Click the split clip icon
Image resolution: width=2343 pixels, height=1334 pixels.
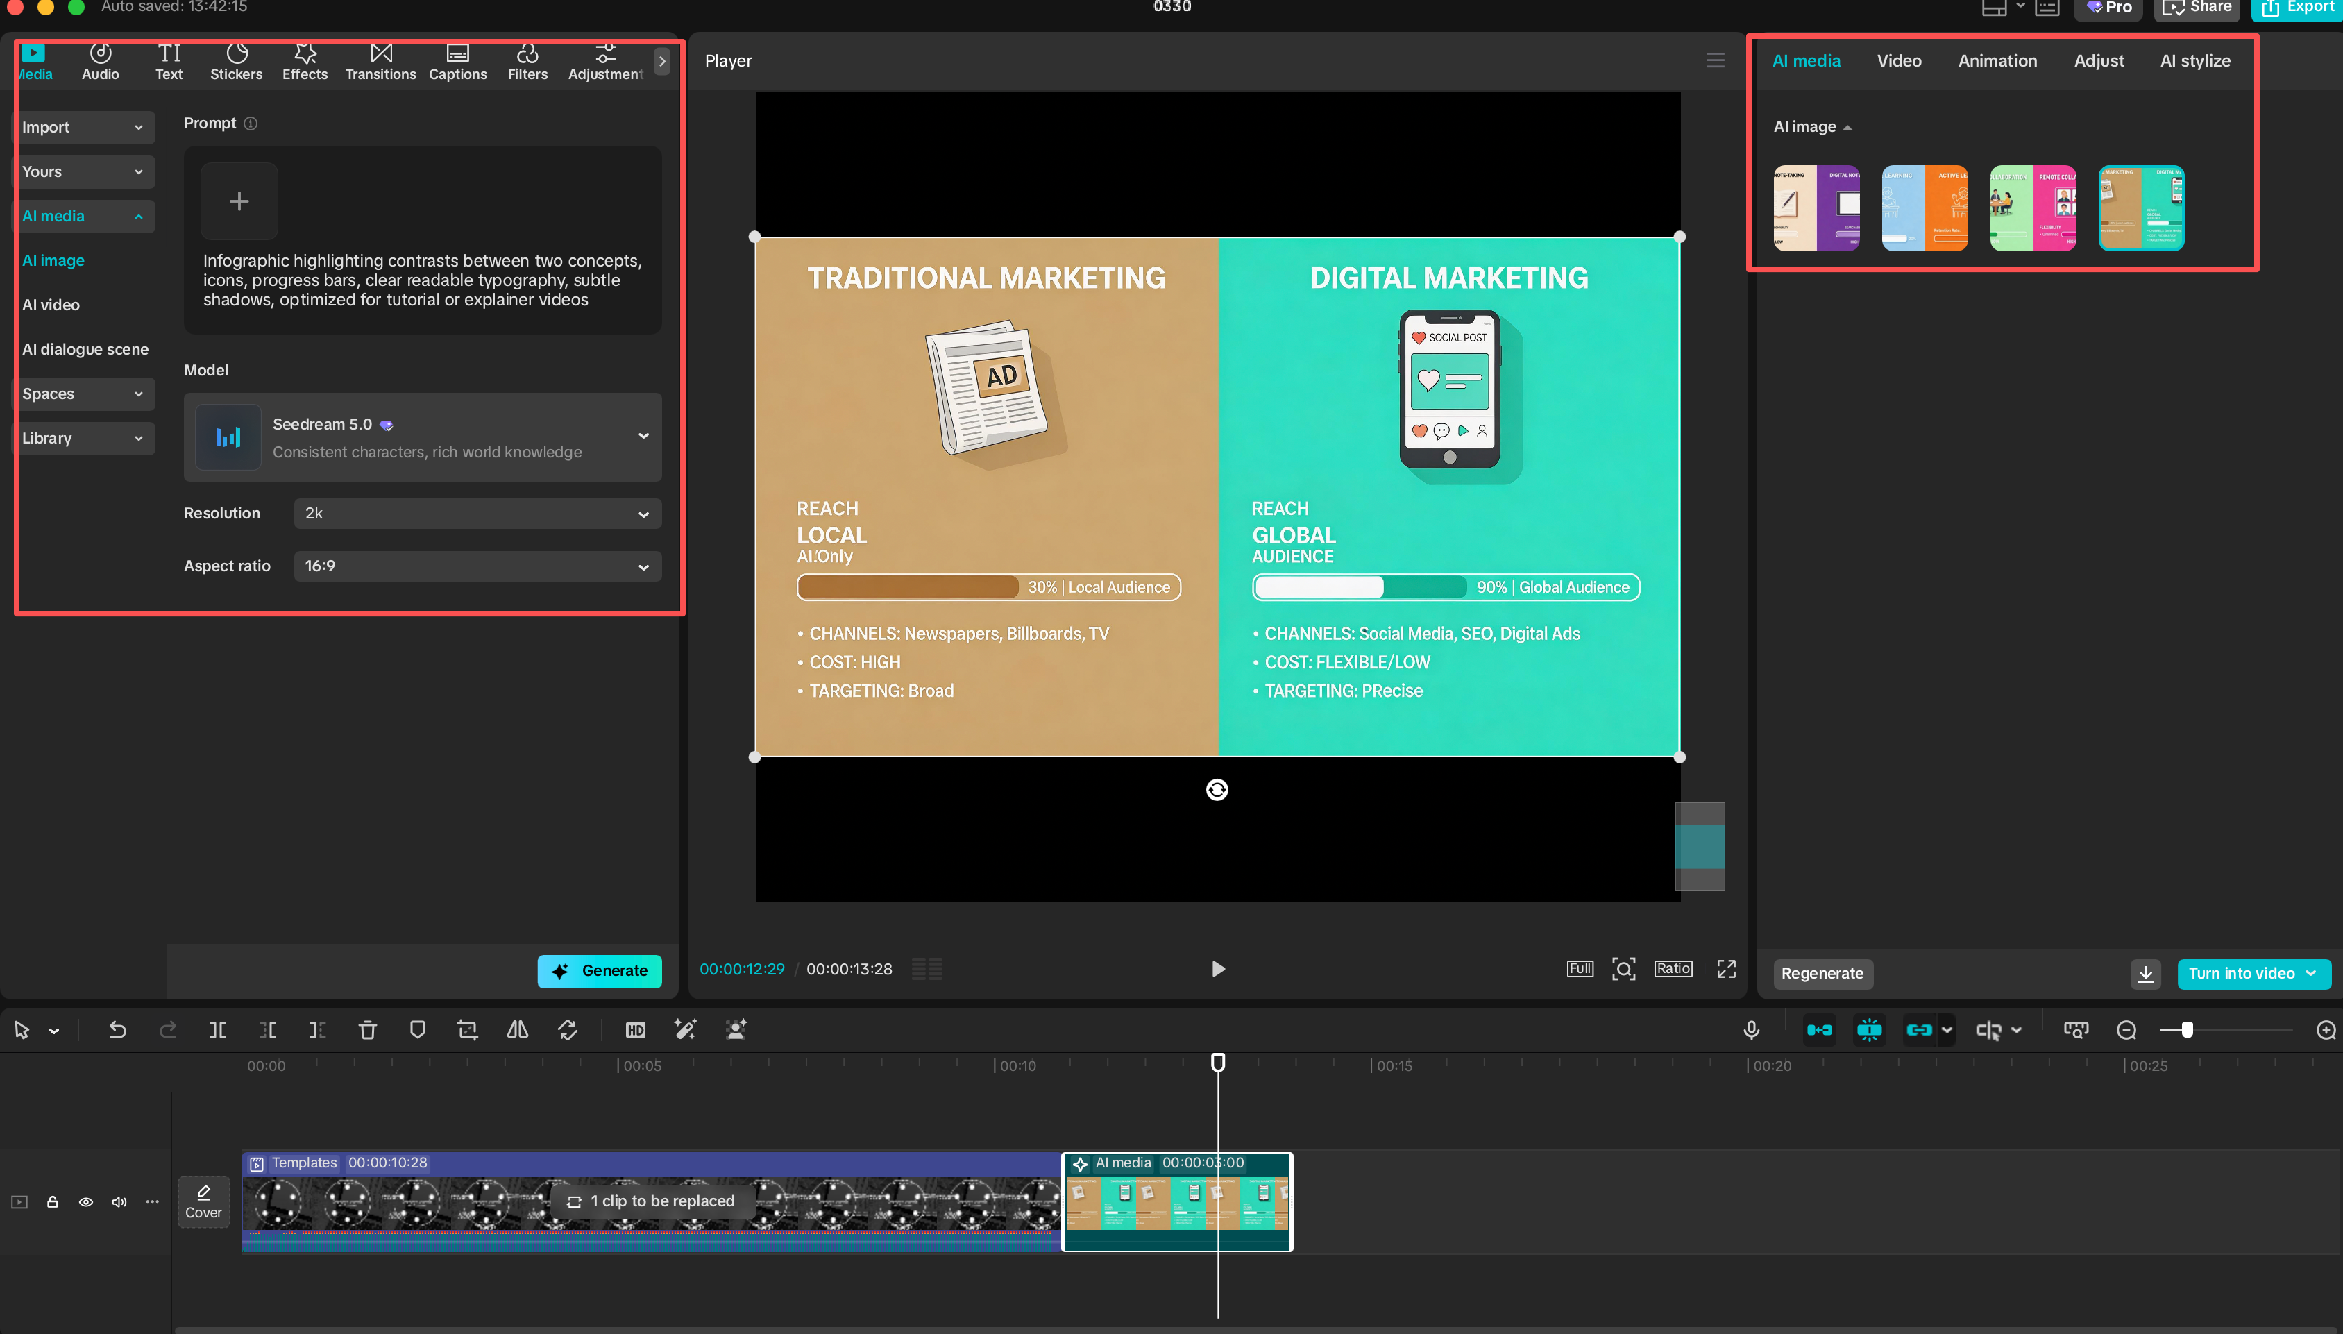point(218,1030)
